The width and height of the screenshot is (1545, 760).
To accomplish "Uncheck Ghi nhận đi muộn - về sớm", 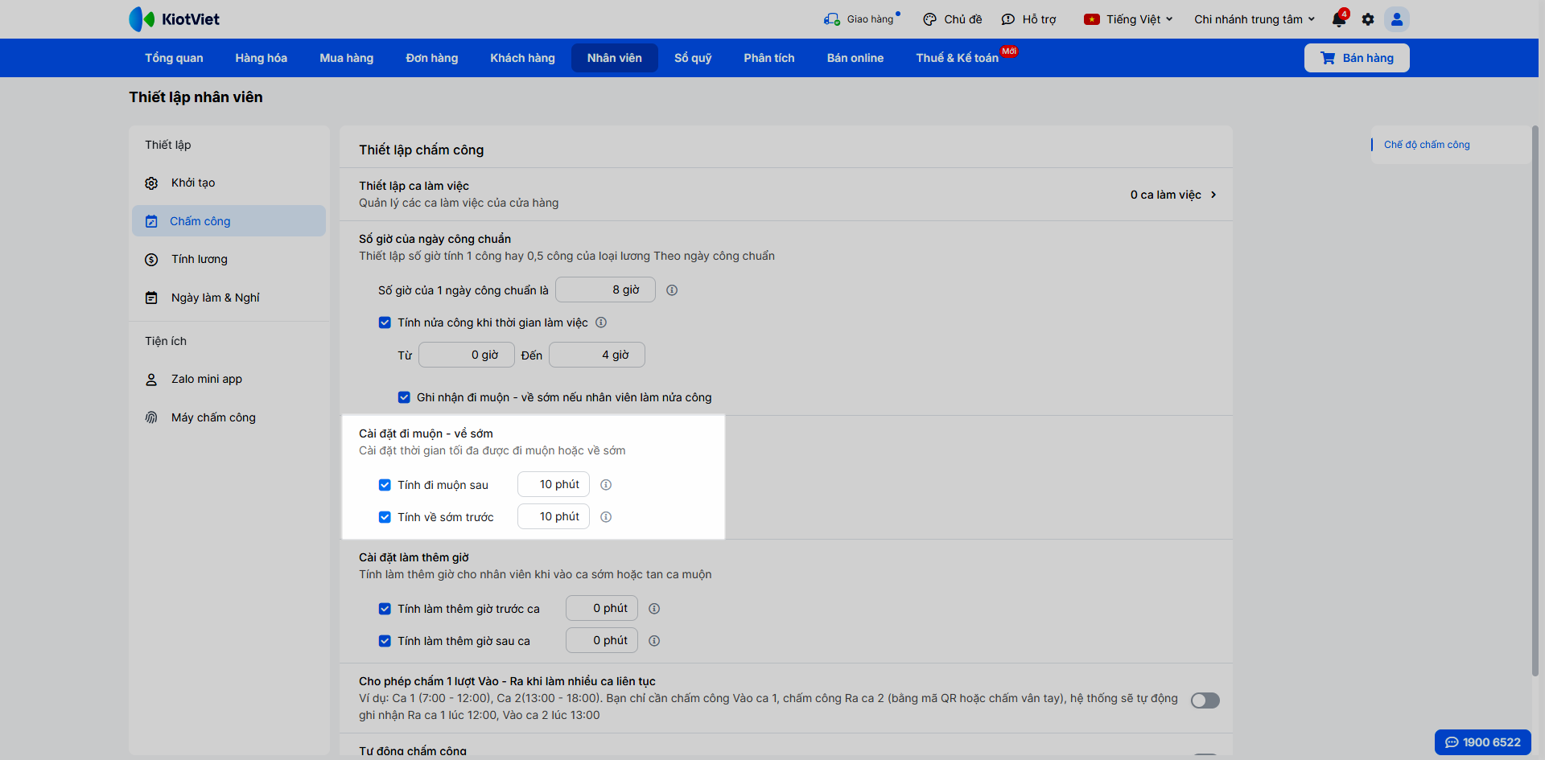I will point(404,397).
